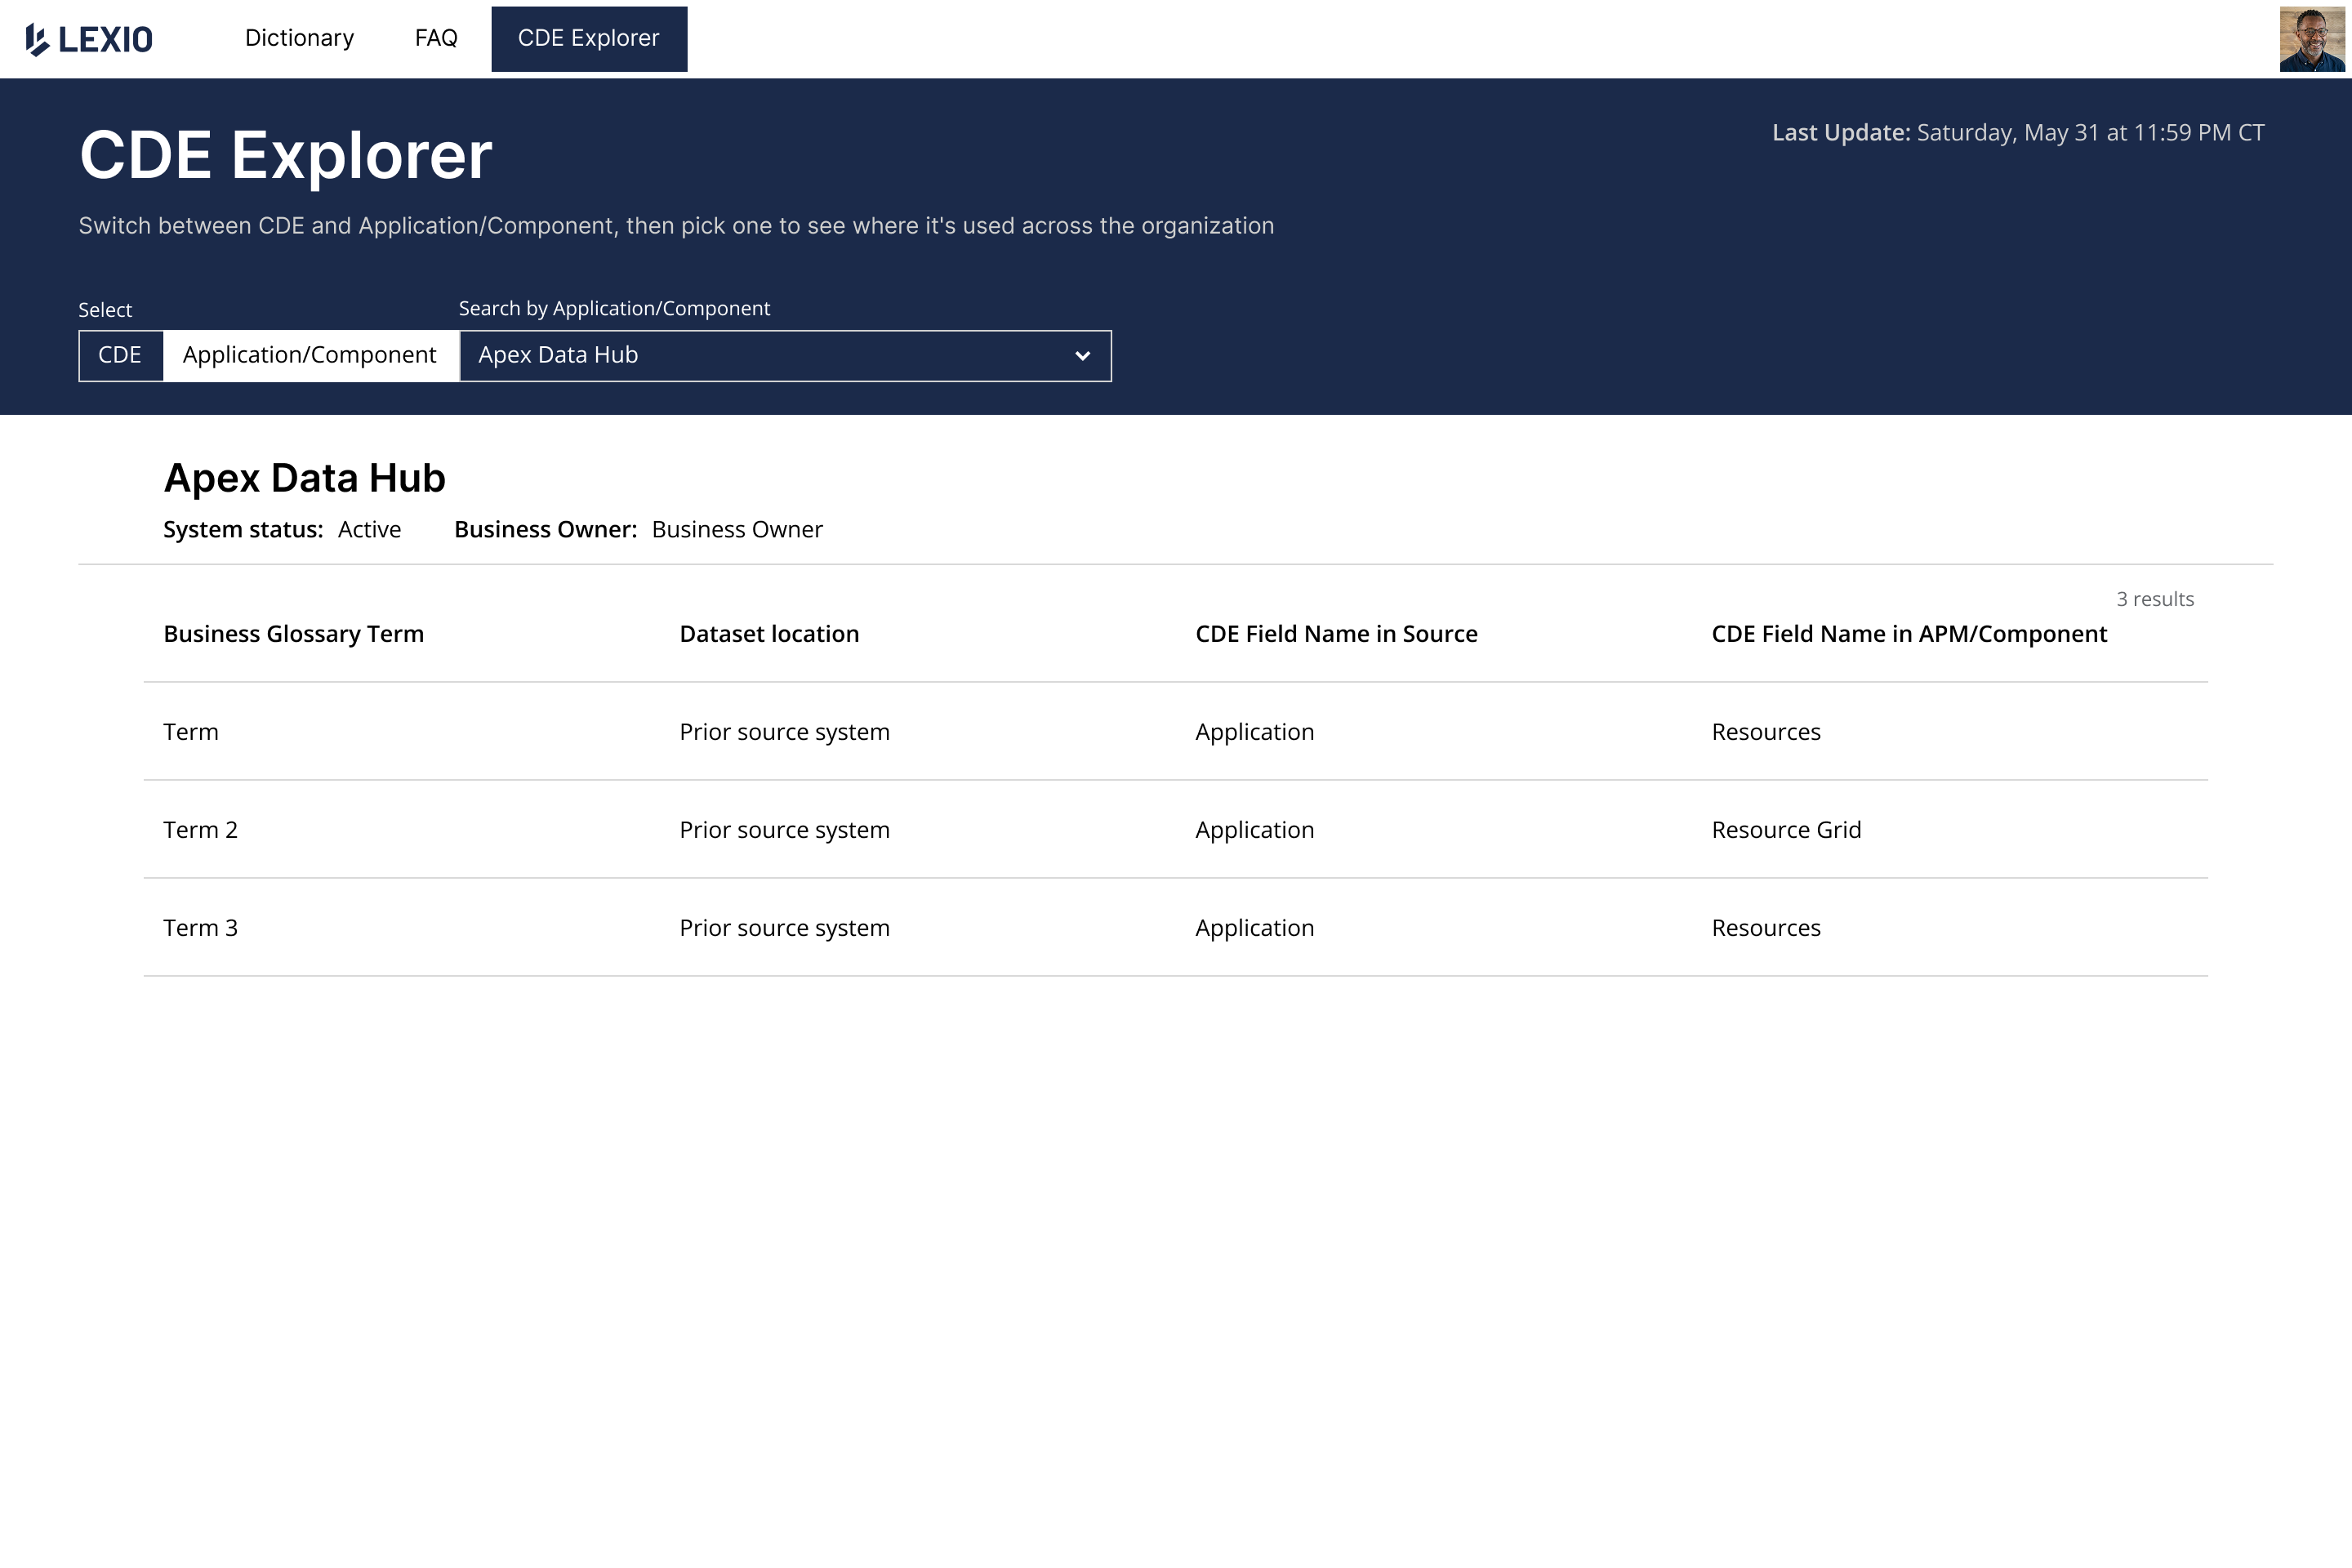The image size is (2352, 1568).
Task: Choose the Application/Component toggle option
Action: 310,355
